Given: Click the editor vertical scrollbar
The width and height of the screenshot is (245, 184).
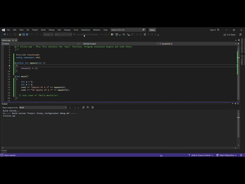Looking at the screenshot, I should (x=238, y=73).
